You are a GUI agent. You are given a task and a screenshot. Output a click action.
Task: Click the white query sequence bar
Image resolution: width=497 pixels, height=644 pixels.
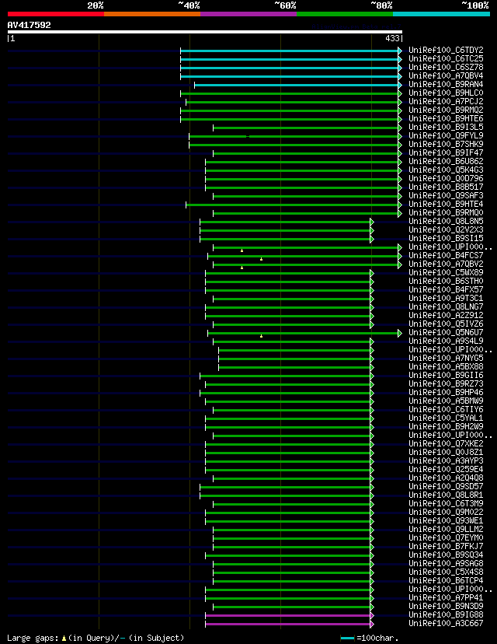205,32
